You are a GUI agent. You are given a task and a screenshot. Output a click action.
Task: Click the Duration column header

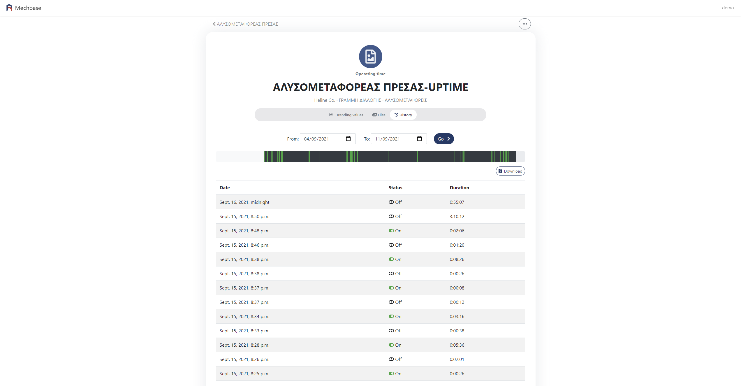(459, 187)
